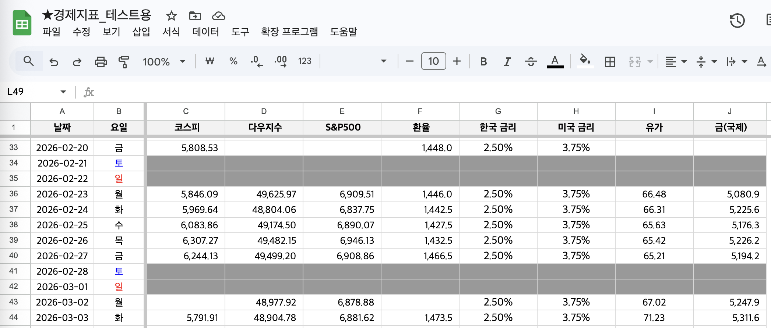This screenshot has height=328, width=771.
Task: Star the 경제지표_테스트용 document
Action: (172, 16)
